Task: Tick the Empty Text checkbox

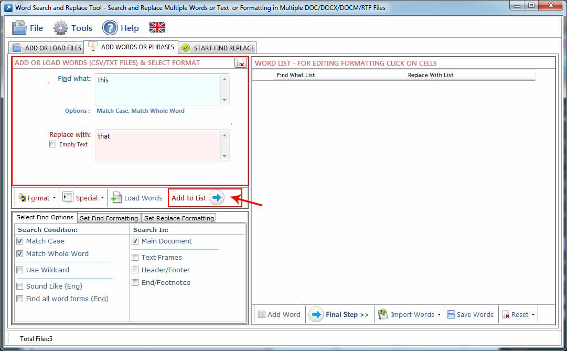Action: (x=53, y=144)
